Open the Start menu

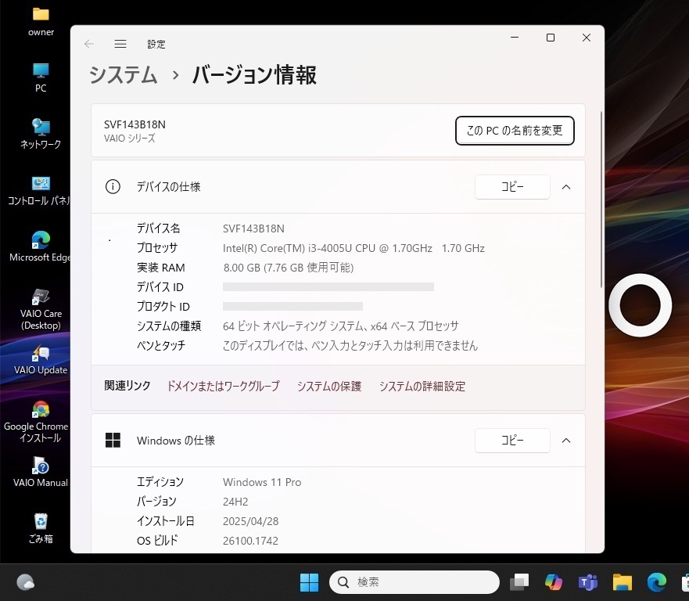point(309,582)
